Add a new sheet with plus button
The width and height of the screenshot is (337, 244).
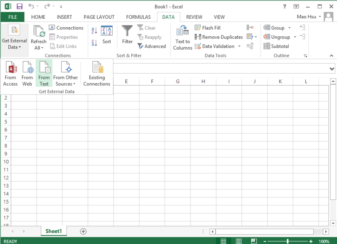tap(83, 231)
